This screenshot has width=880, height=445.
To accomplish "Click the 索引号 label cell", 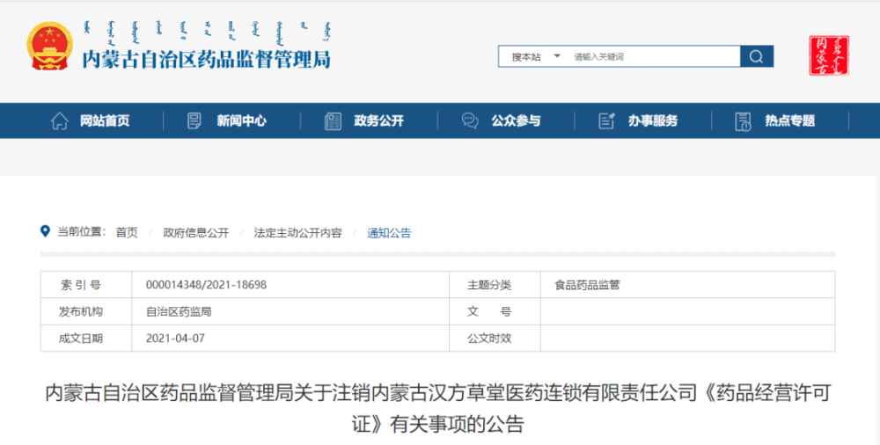I will click(86, 285).
